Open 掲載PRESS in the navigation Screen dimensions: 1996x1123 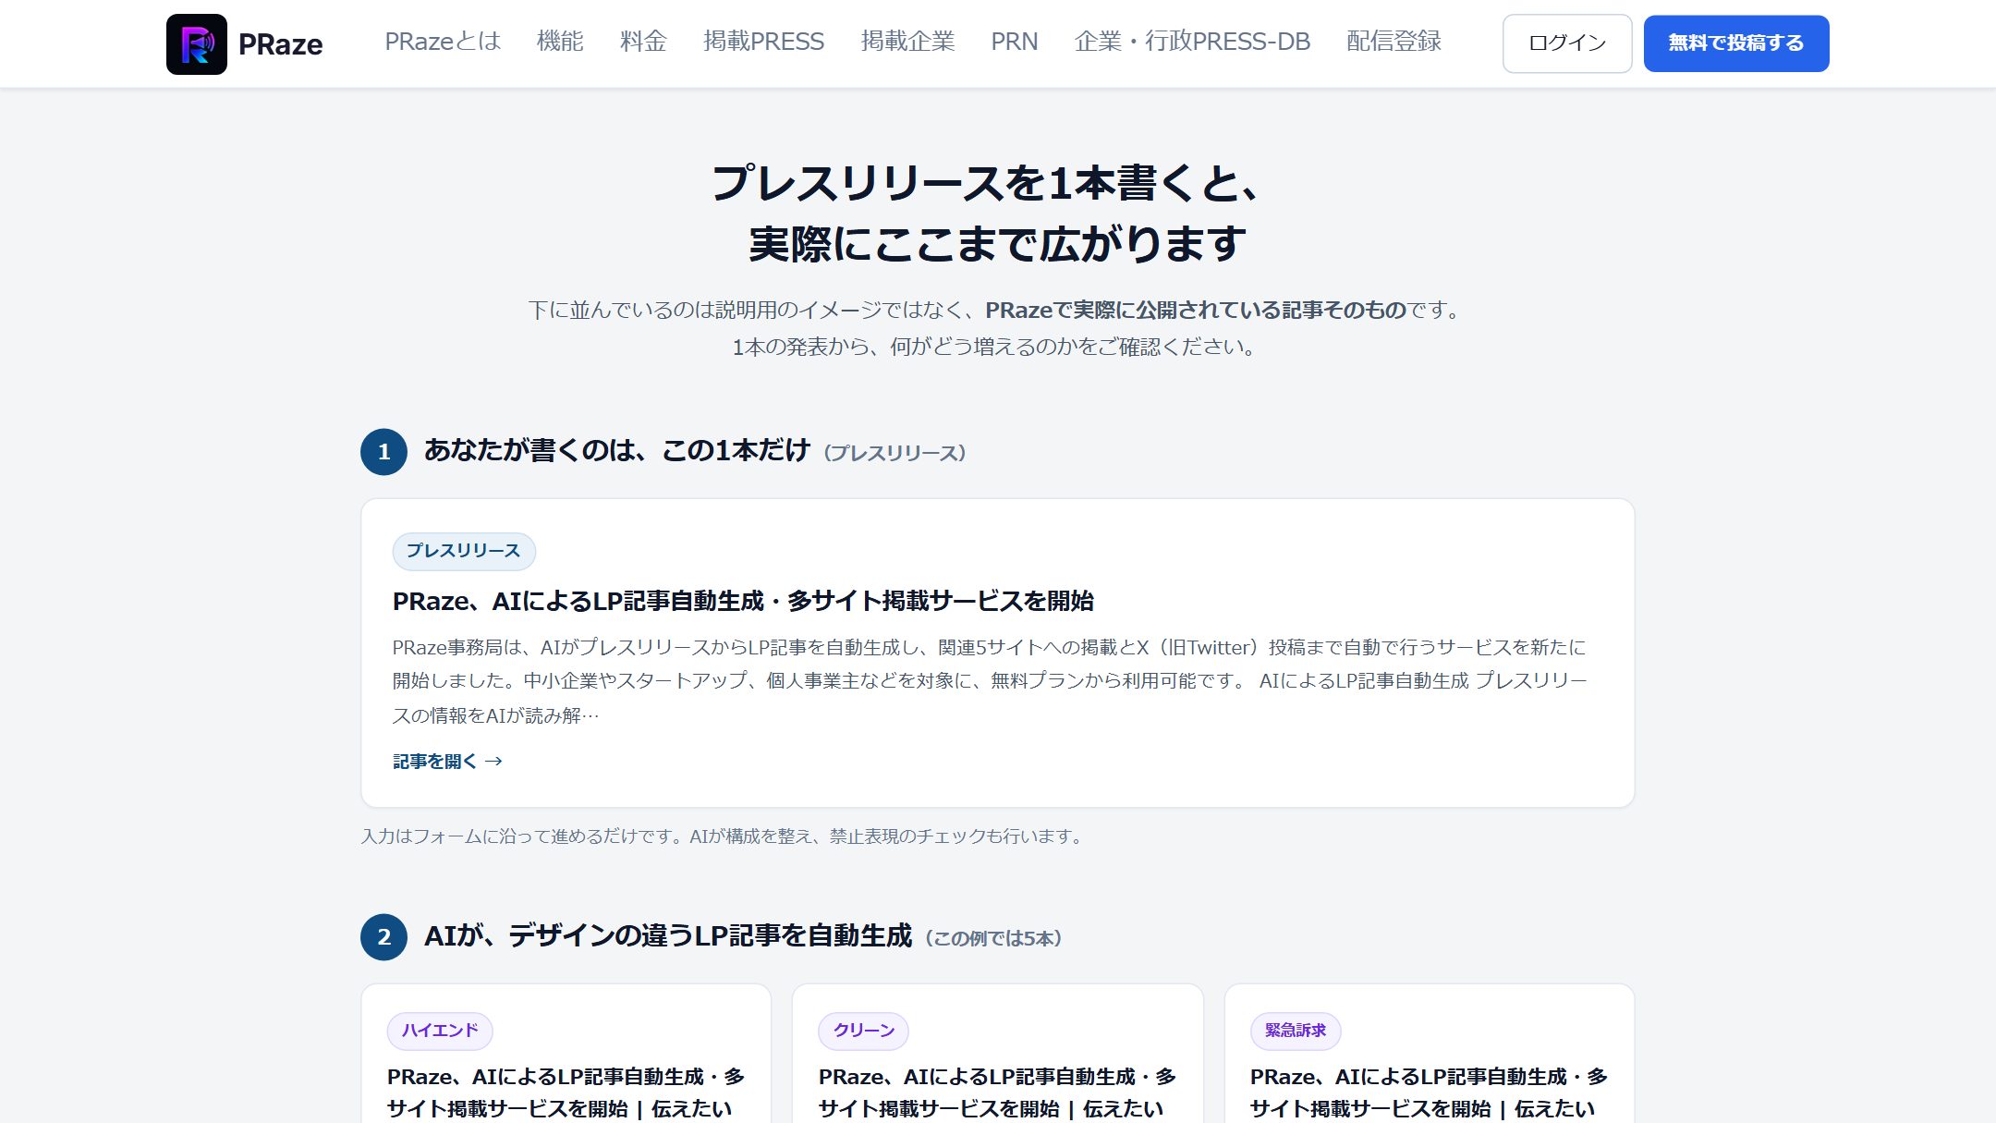(x=763, y=42)
